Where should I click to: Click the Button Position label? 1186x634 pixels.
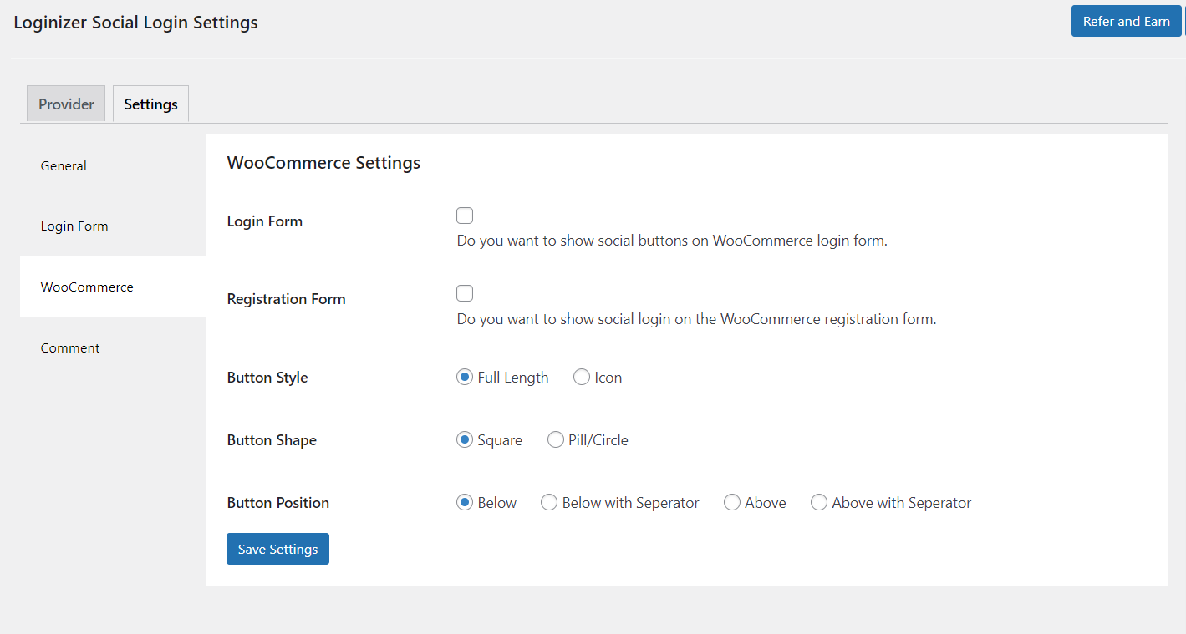(278, 503)
